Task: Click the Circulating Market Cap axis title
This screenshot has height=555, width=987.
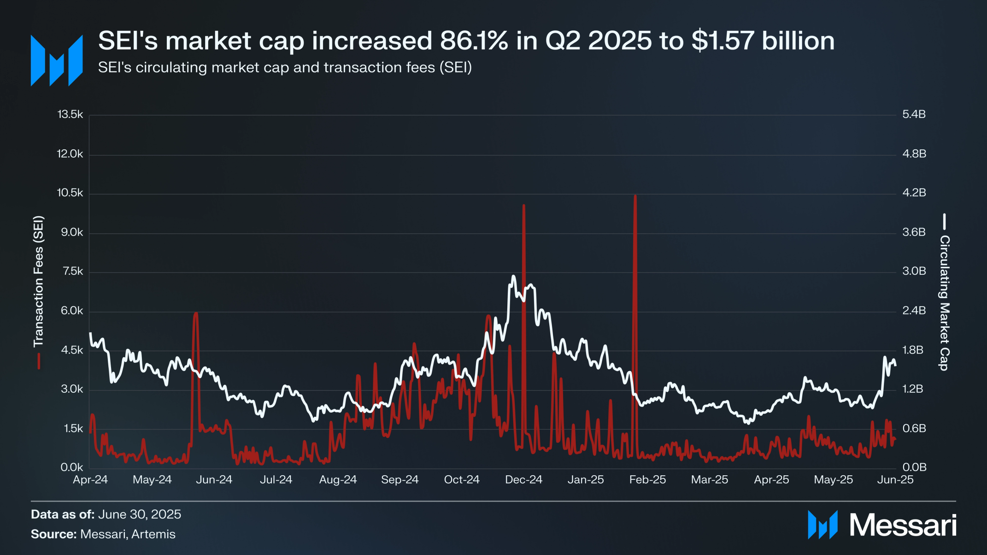Action: point(944,303)
